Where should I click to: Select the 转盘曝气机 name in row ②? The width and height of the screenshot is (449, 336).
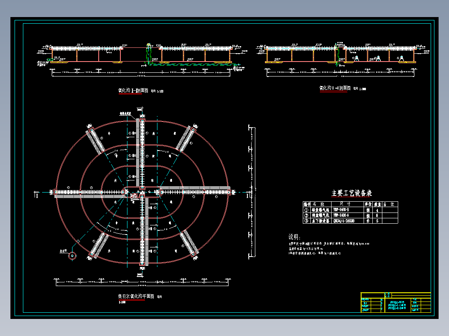tap(321, 215)
